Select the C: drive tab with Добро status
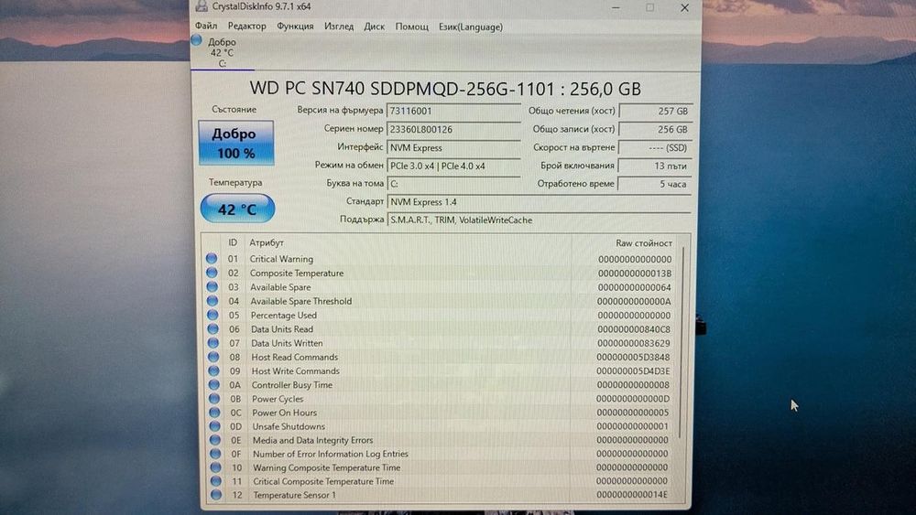Viewport: 916px width, 515px height. click(x=222, y=52)
